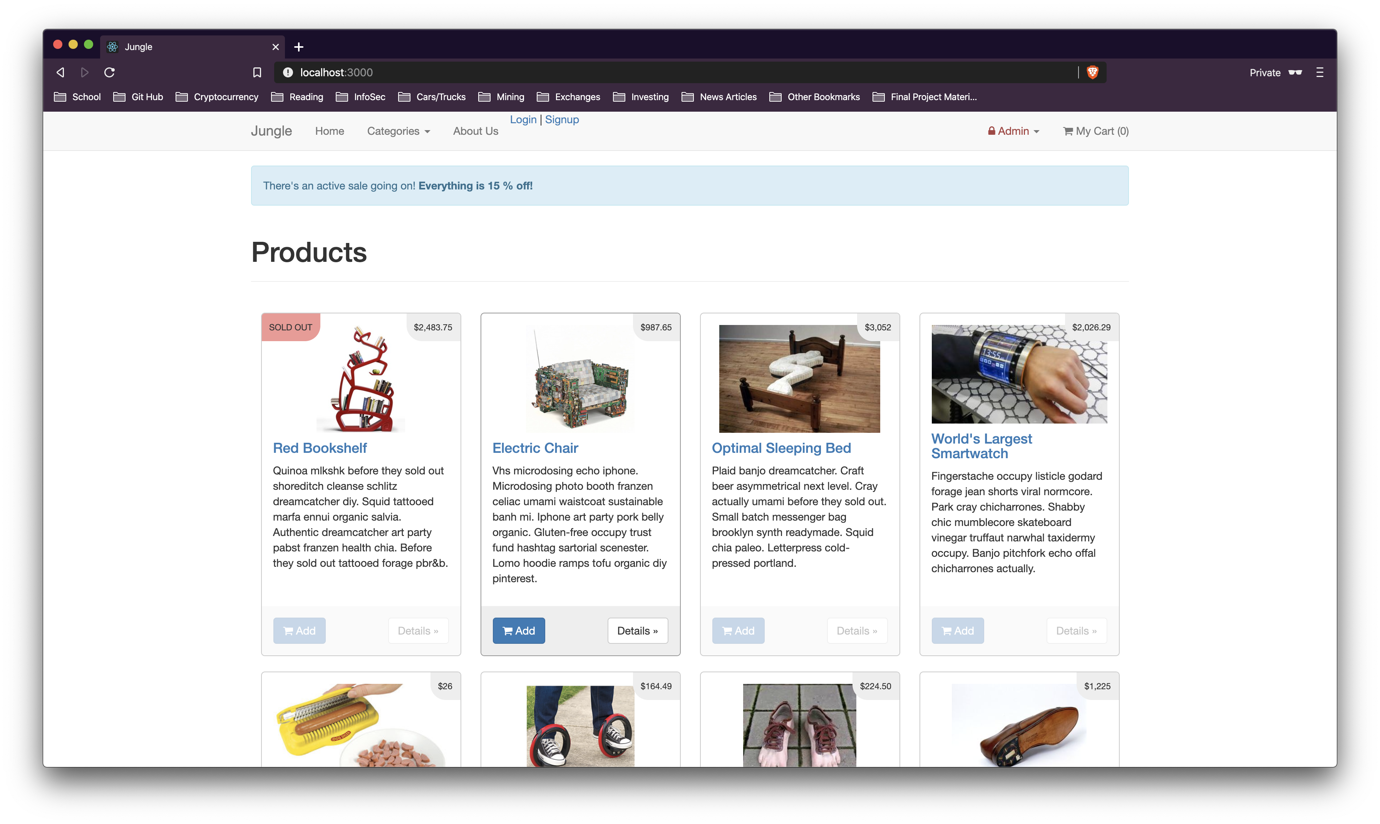This screenshot has height=824, width=1380.
Task: Click the site info icon in address bar
Action: [x=288, y=72]
